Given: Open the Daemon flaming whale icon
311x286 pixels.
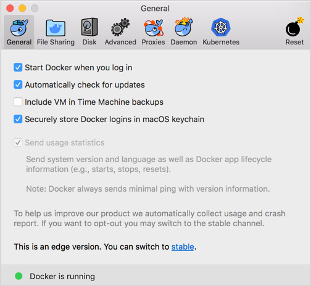Looking at the screenshot, I should [x=184, y=27].
